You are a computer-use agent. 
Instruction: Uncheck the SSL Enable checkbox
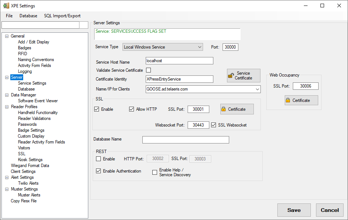coord(96,109)
